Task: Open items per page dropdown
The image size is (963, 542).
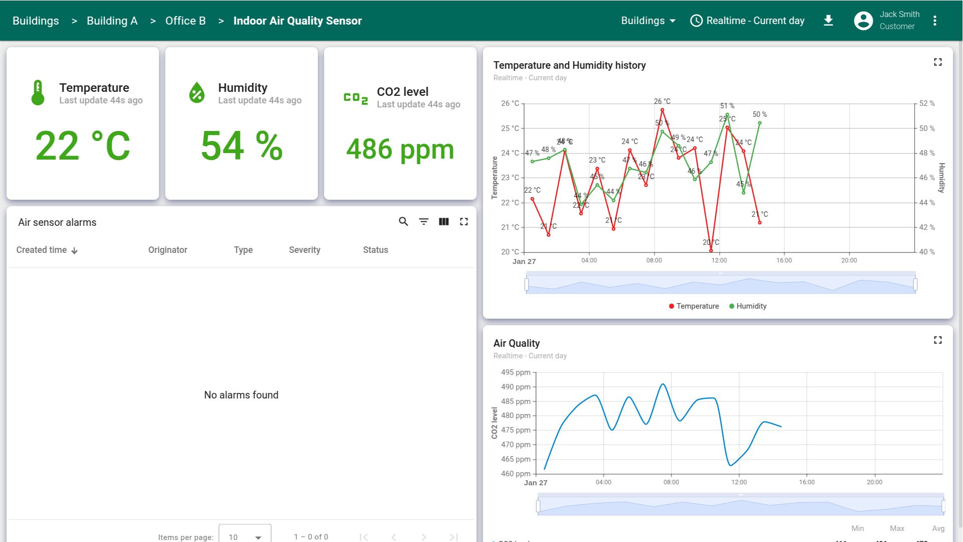Action: tap(245, 536)
